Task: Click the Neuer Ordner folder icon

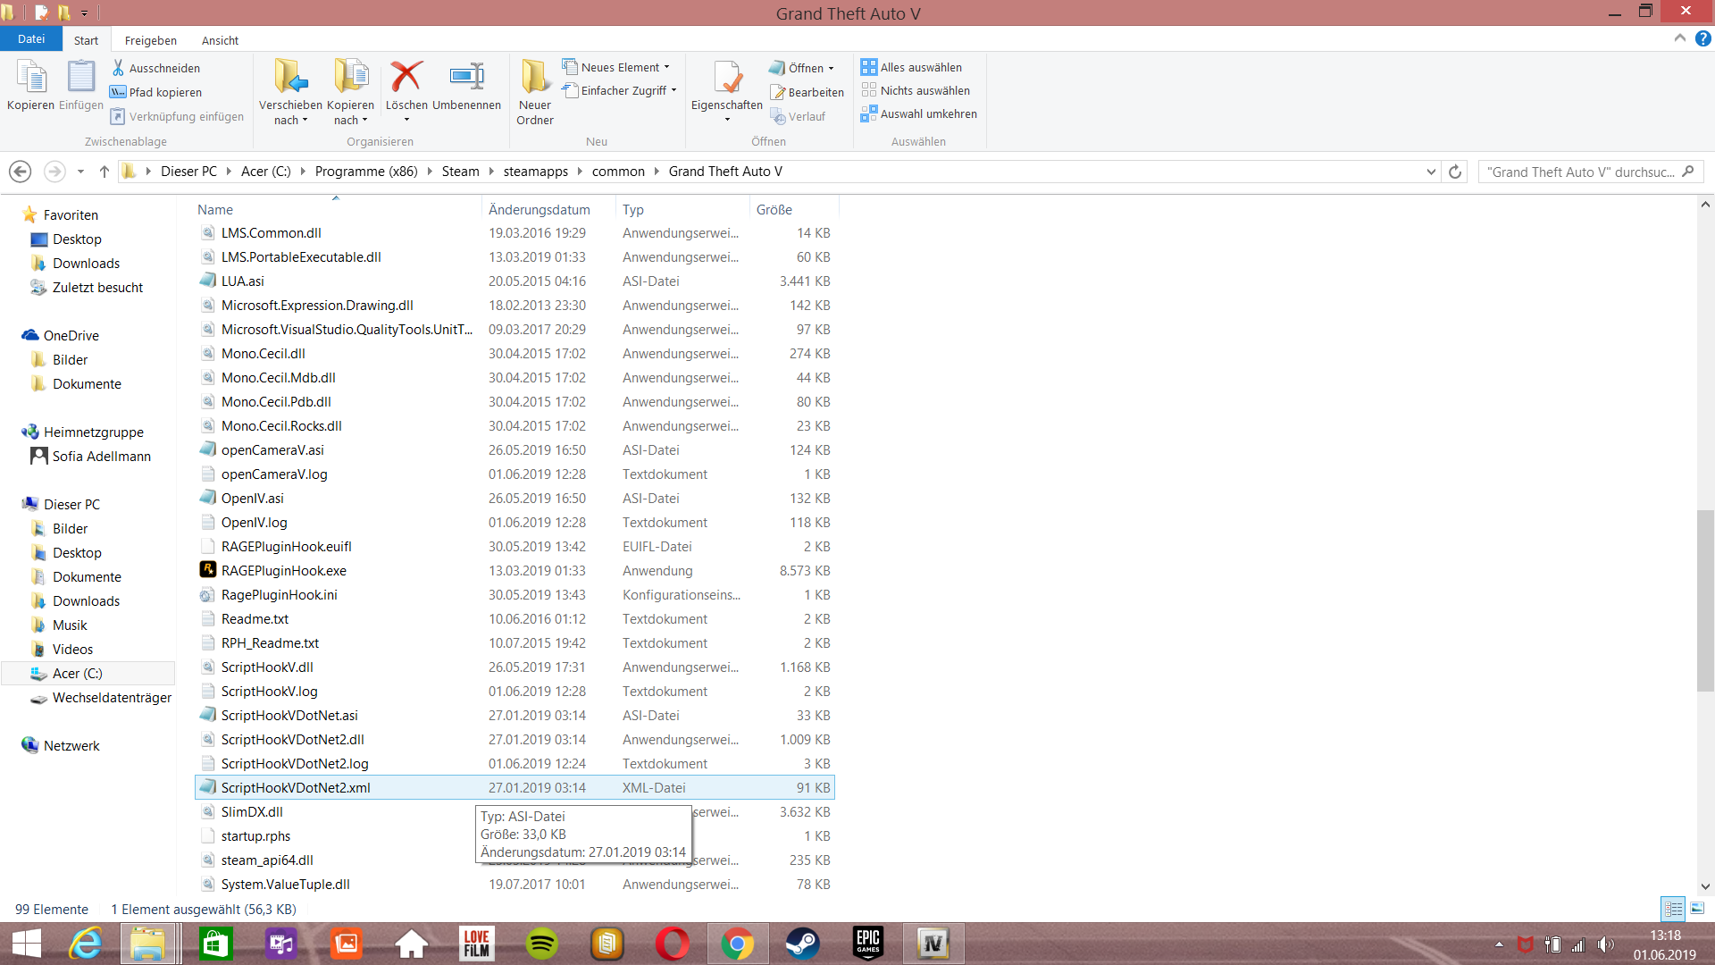Action: pyautogui.click(x=535, y=78)
